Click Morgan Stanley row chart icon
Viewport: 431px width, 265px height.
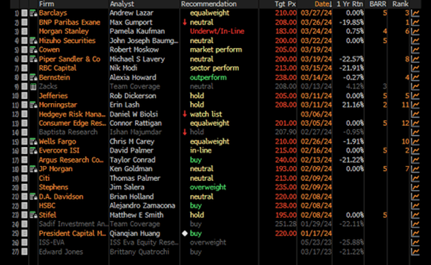coord(415,31)
